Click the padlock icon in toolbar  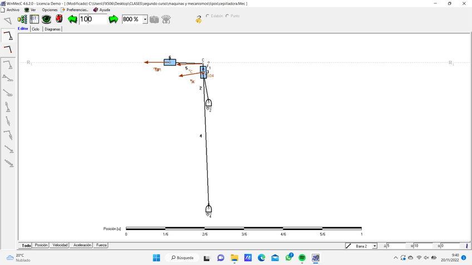[x=199, y=19]
